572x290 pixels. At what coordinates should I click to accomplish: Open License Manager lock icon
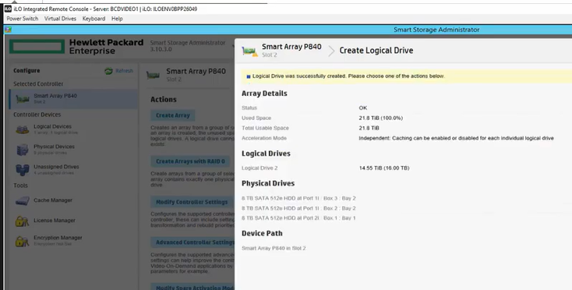coord(22,221)
